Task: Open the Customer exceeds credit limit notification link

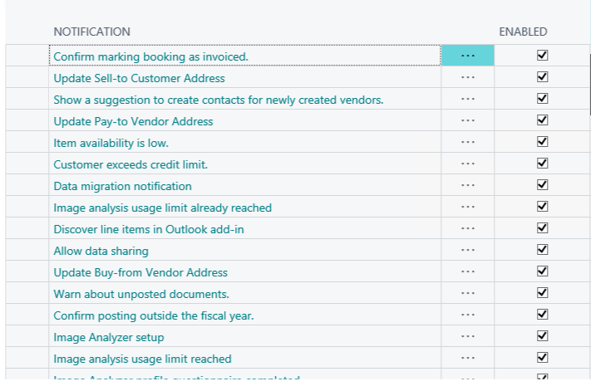Action: [x=131, y=164]
